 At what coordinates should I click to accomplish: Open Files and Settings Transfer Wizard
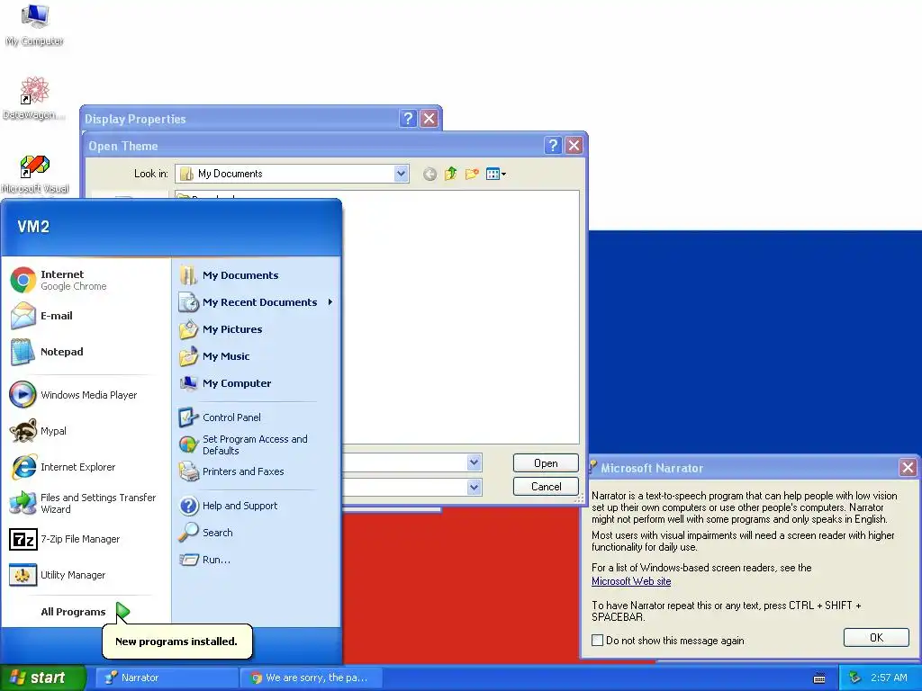point(86,503)
